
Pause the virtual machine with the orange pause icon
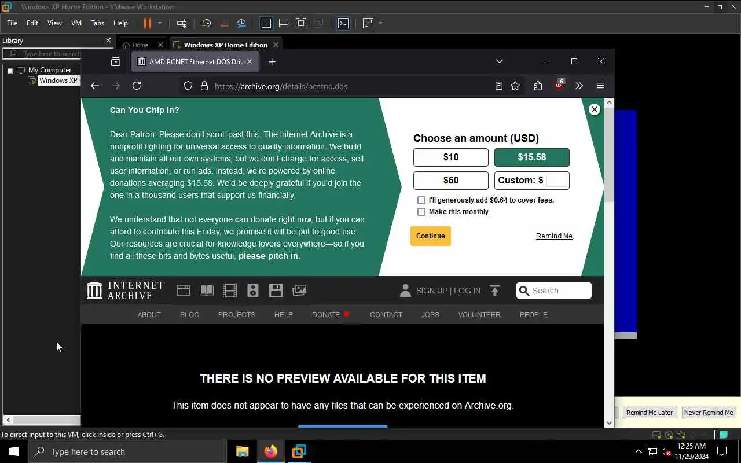(x=147, y=23)
